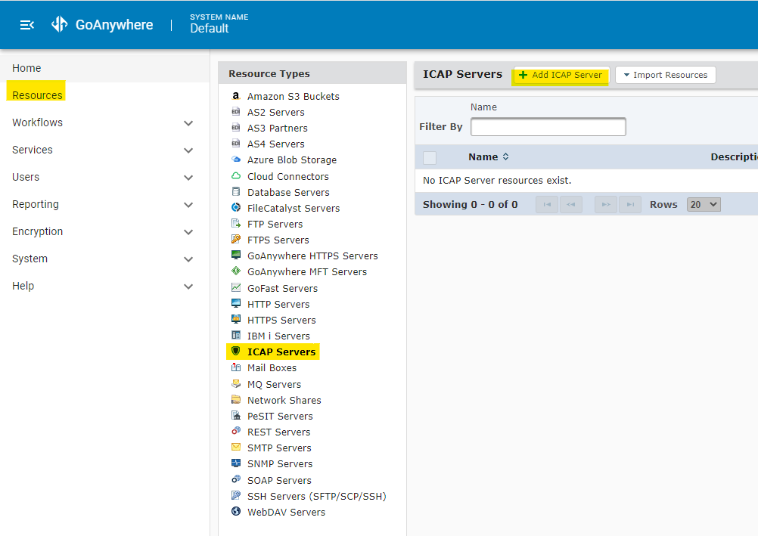
Task: Select the SMTP Servers resource type
Action: pos(279,448)
